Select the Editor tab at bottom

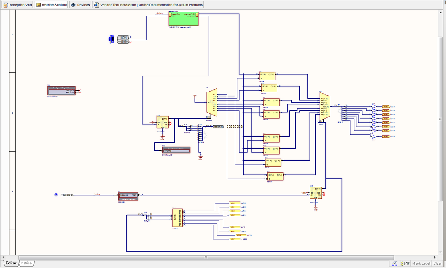point(11,263)
